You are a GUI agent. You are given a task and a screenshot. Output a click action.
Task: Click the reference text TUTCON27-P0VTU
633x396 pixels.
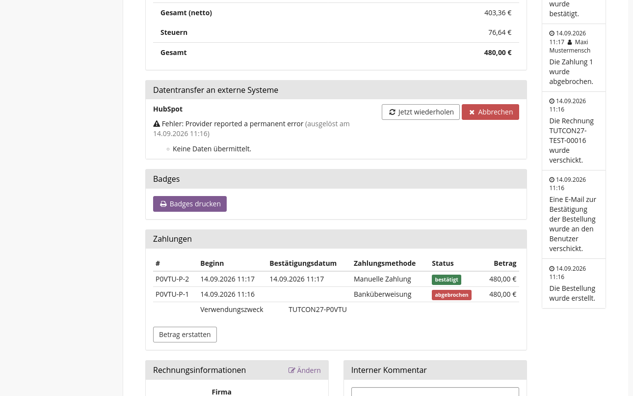click(x=317, y=310)
